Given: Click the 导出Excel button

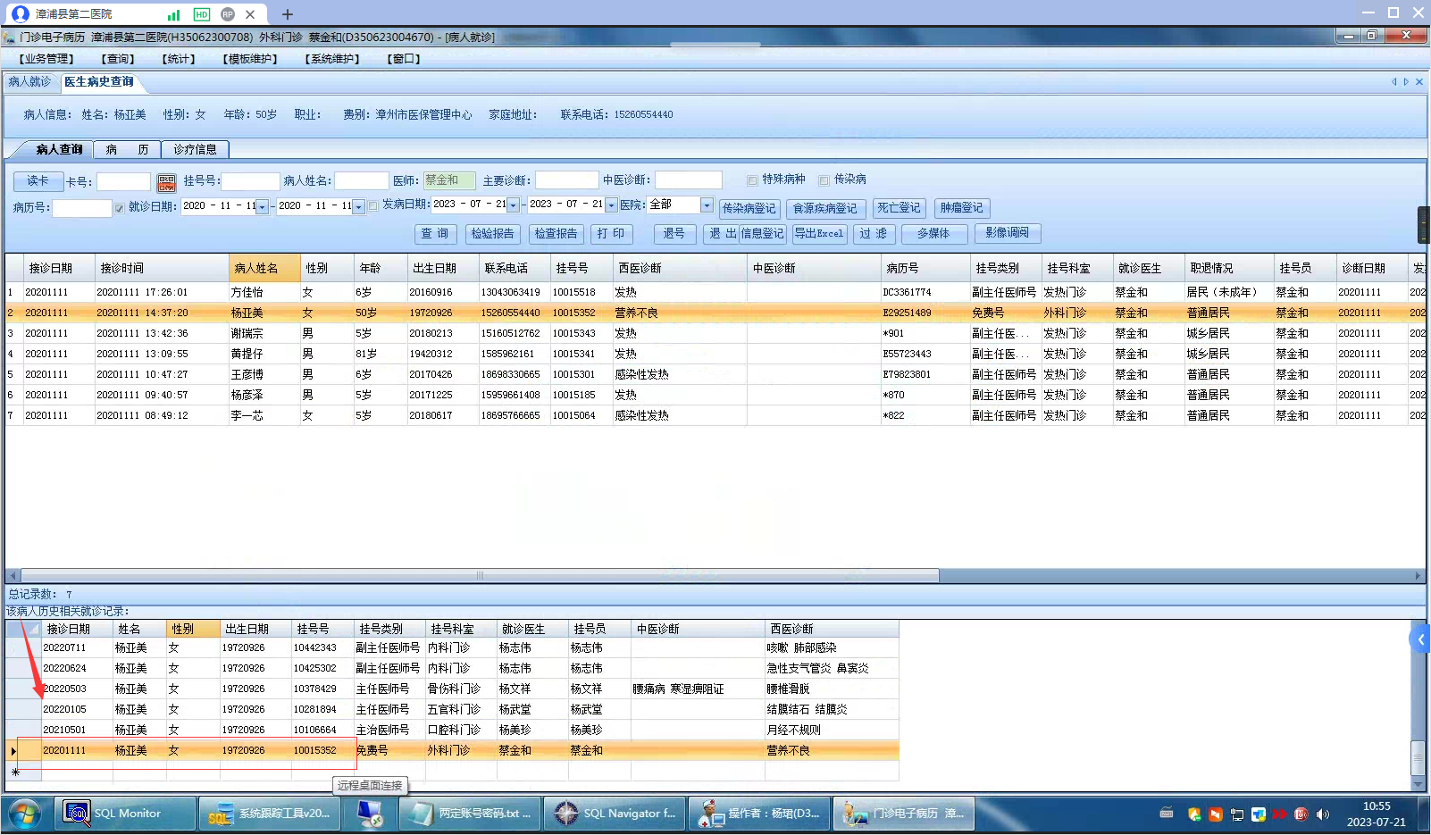Looking at the screenshot, I should point(819,234).
